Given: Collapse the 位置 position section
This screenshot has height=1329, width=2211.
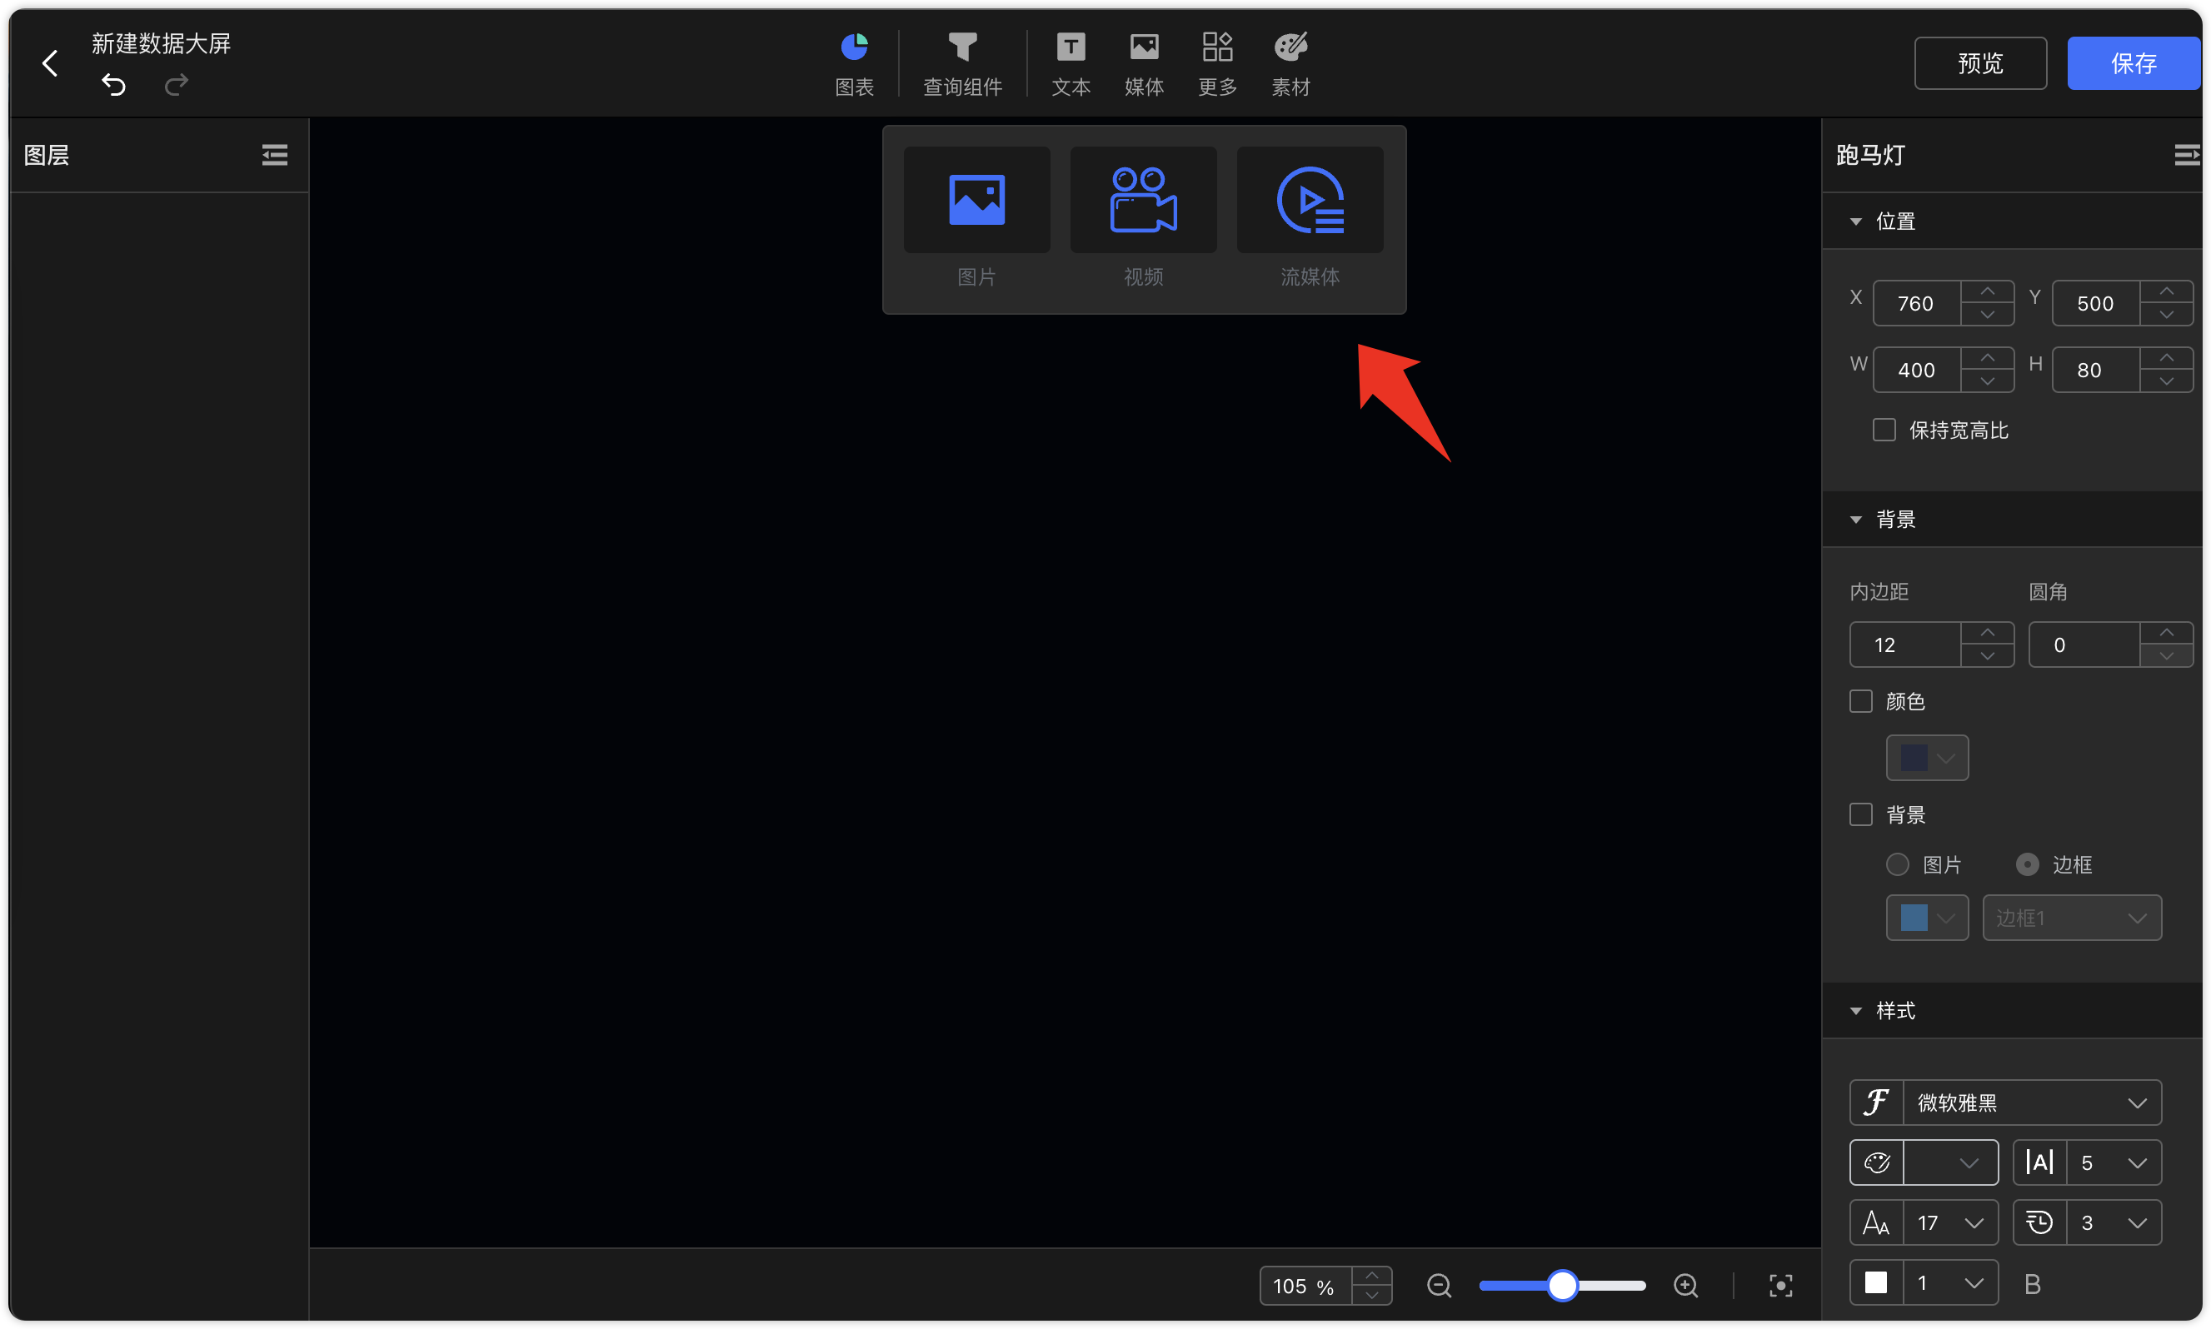Looking at the screenshot, I should 1855,221.
